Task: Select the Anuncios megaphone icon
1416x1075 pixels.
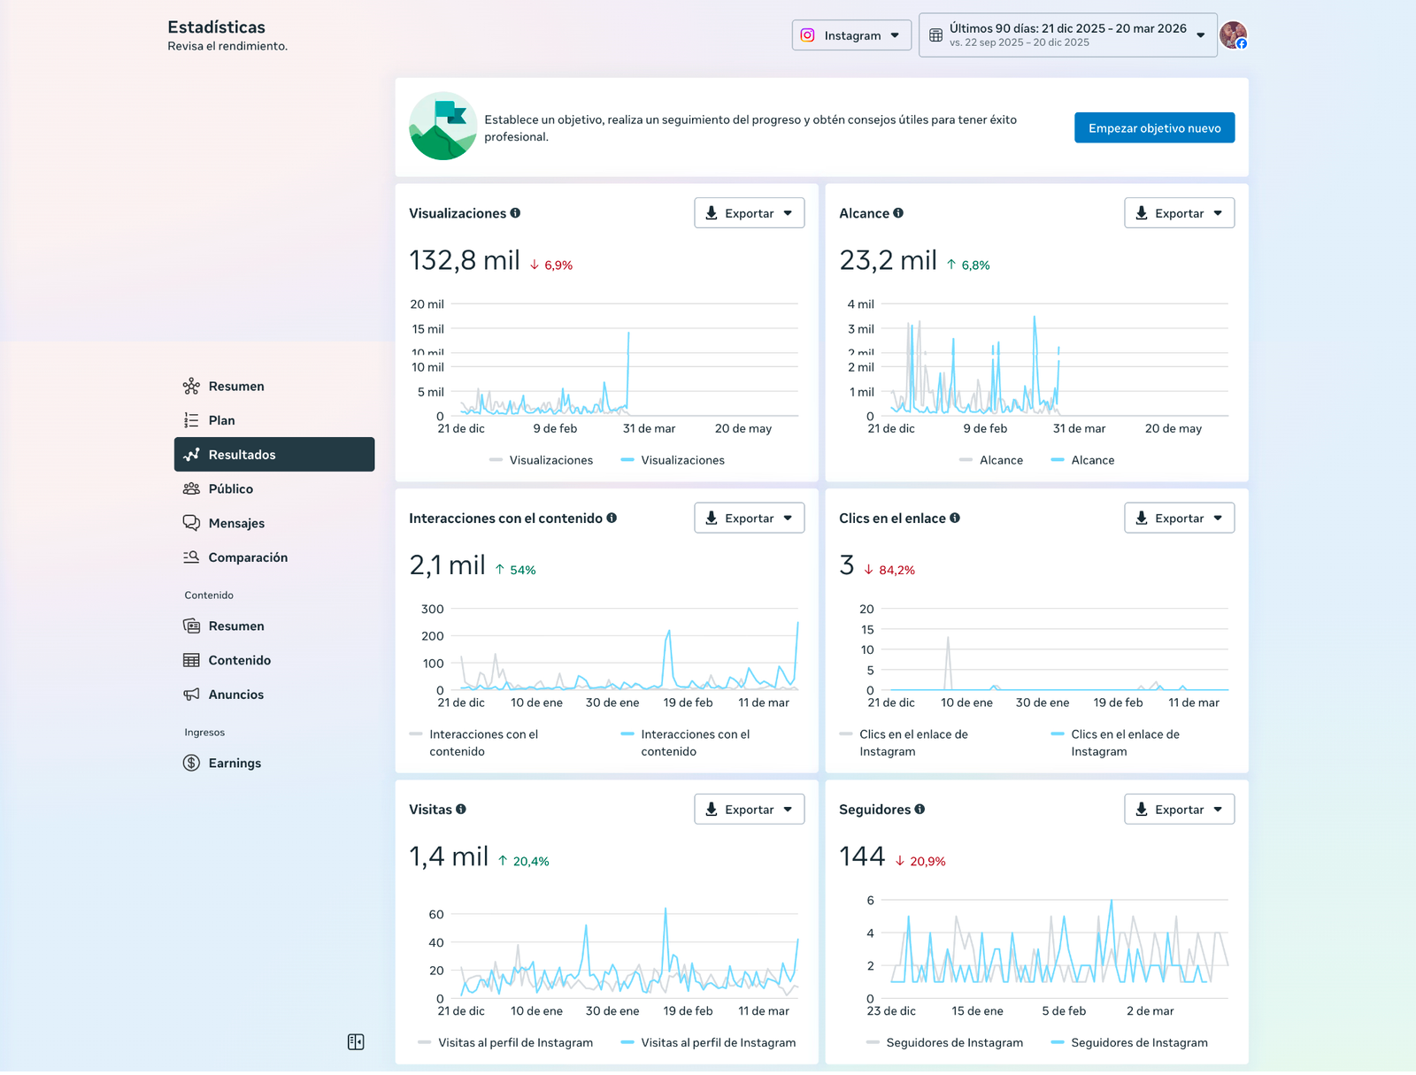Action: (x=191, y=695)
